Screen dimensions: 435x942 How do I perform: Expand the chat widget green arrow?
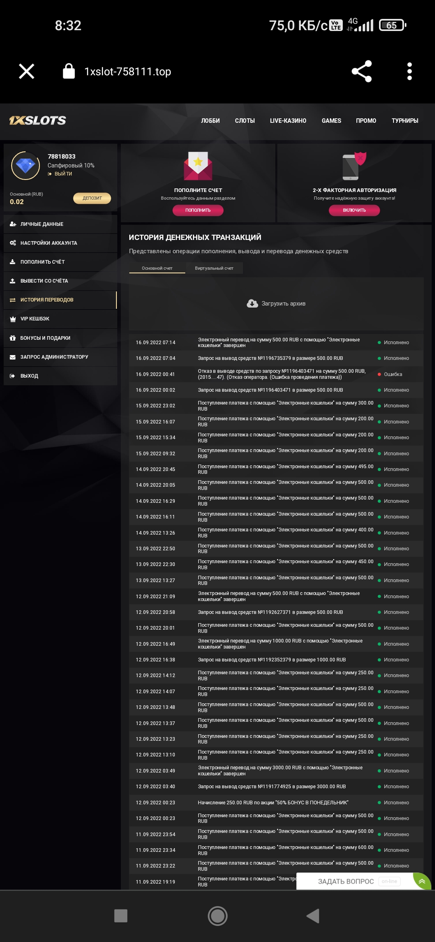pos(422,881)
